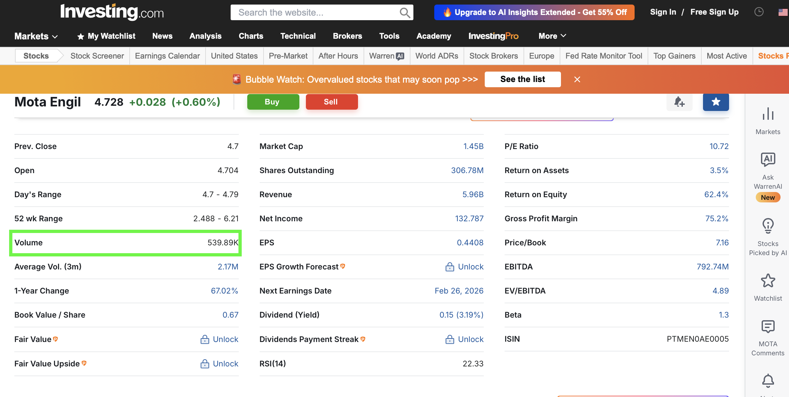
Task: Toggle the blue watchlist star button
Action: tap(716, 102)
